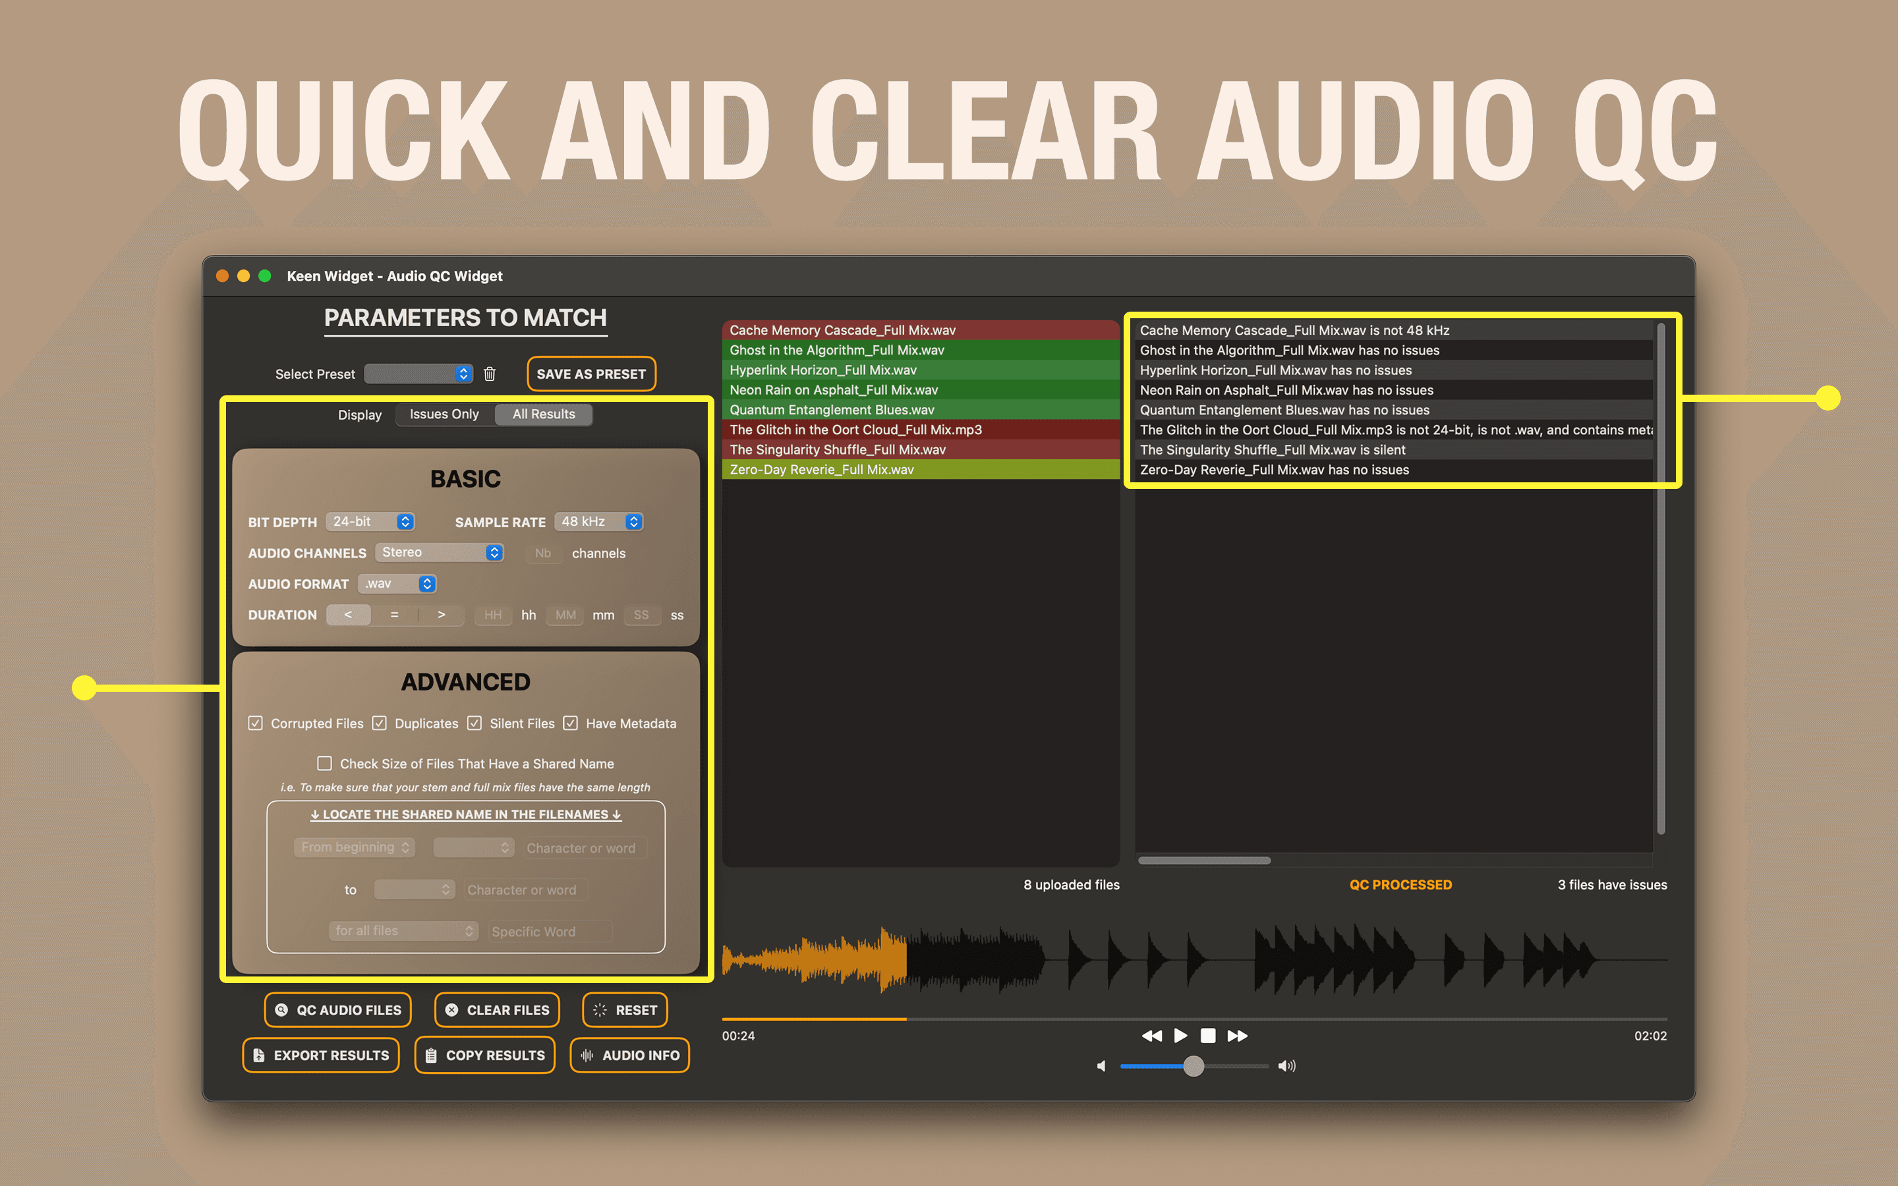Click the volume slider knob
The image size is (1898, 1186).
(1193, 1066)
